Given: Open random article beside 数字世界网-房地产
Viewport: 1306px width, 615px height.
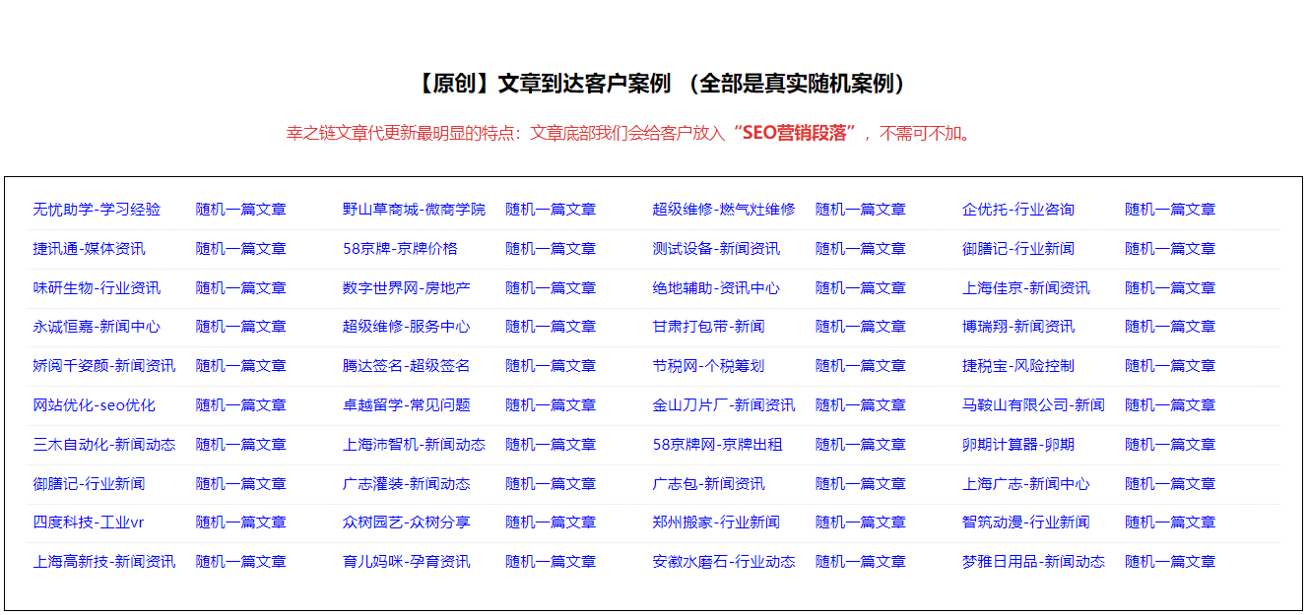Looking at the screenshot, I should point(551,288).
